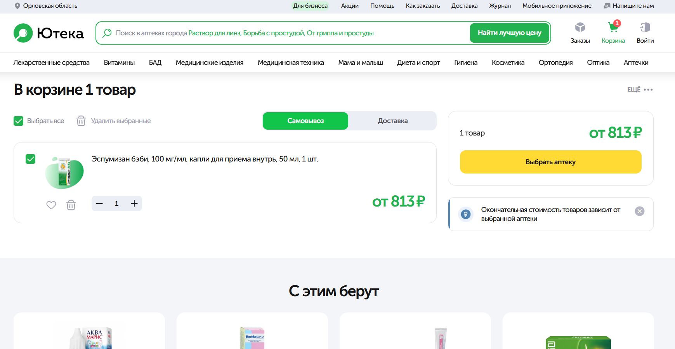Open the Мама и малыш category
This screenshot has height=349, width=675.
pyautogui.click(x=360, y=63)
